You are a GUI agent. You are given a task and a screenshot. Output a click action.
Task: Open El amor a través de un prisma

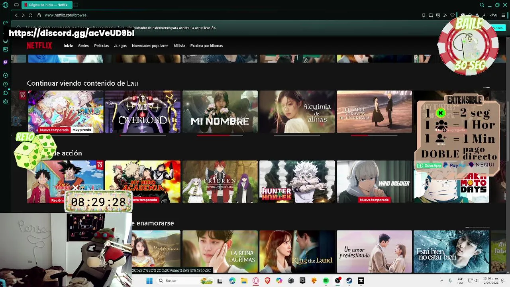pyautogui.click(x=374, y=112)
